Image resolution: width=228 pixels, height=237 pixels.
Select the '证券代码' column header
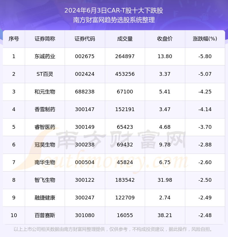(x=85, y=39)
